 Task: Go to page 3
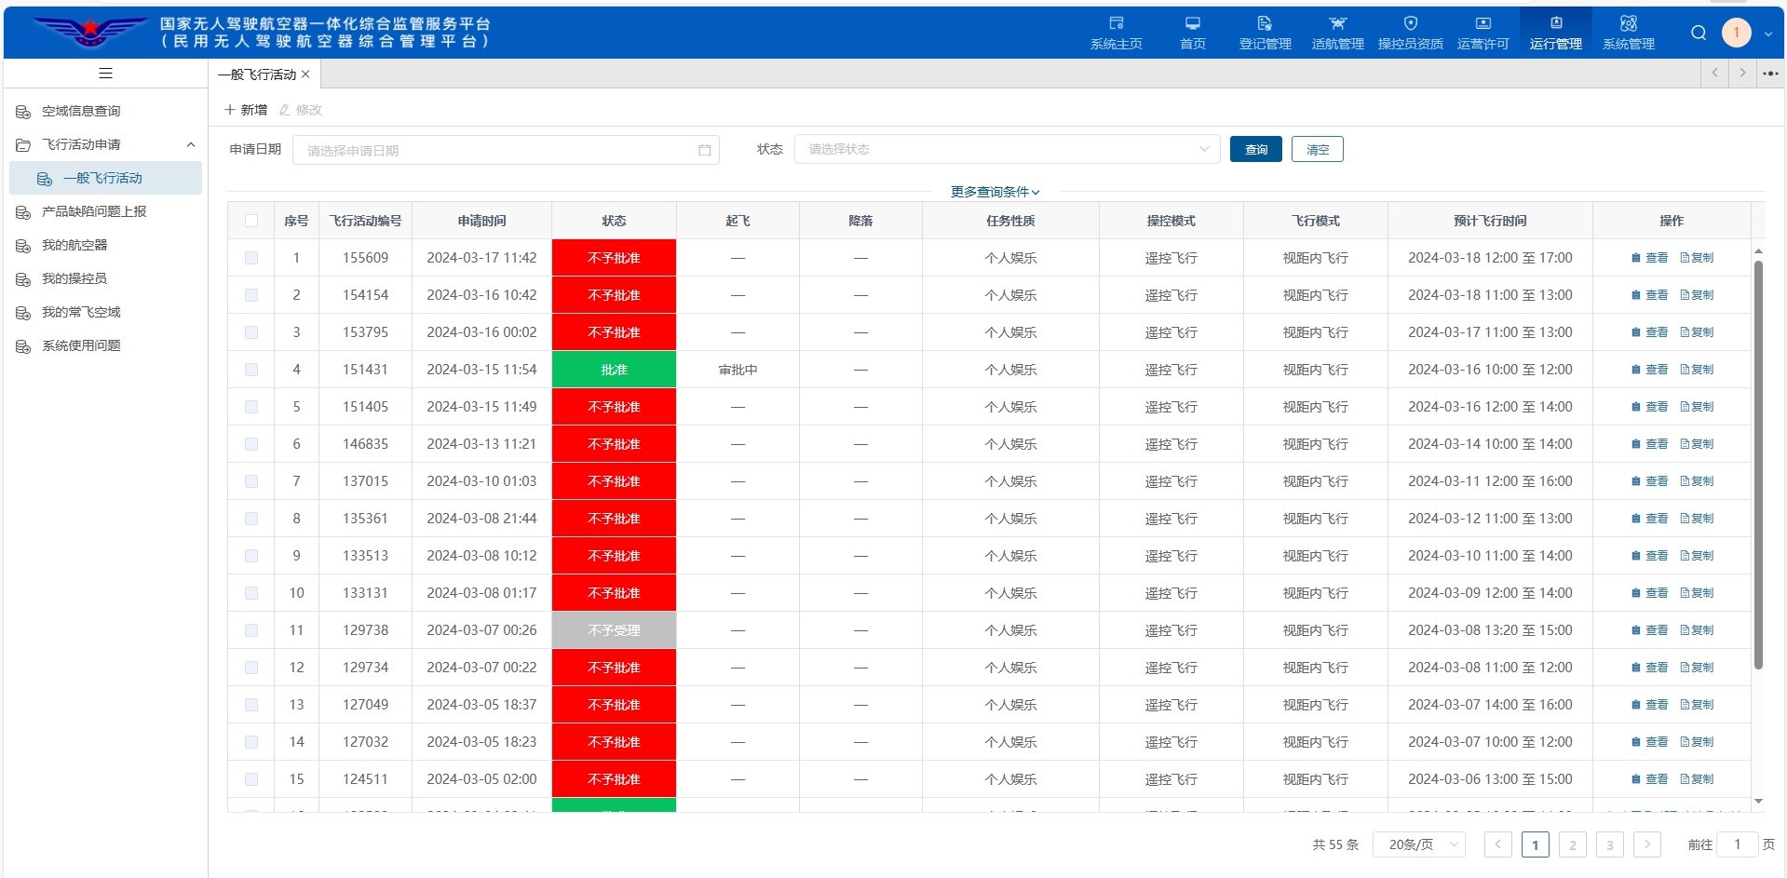1610,844
